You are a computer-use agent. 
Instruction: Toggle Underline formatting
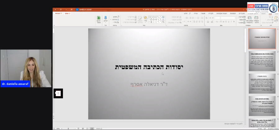point(229,22)
